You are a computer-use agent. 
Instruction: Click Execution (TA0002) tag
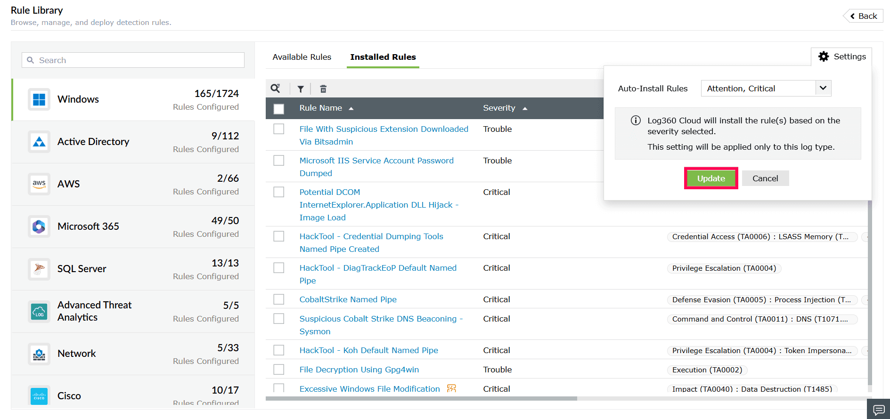pos(707,370)
